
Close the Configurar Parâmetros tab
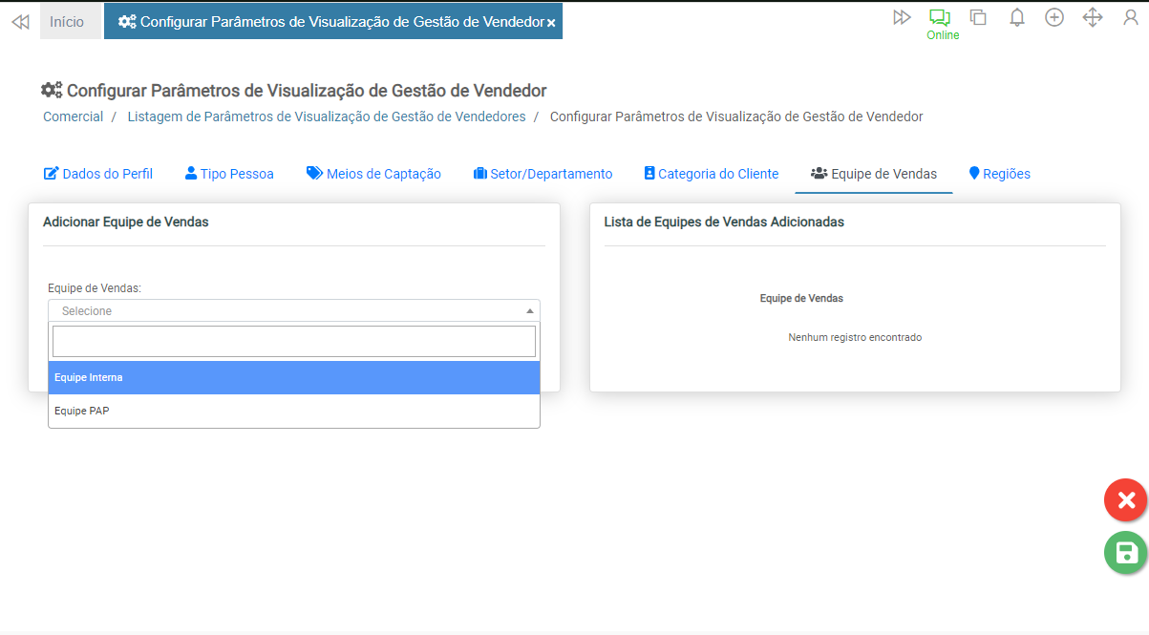(551, 22)
